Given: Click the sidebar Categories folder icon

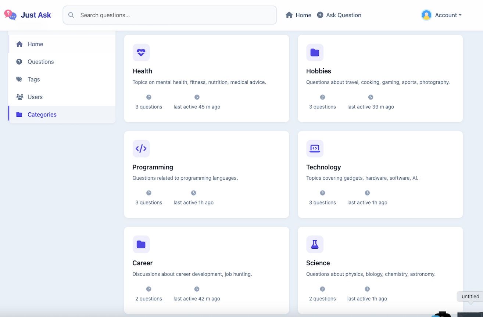Looking at the screenshot, I should coord(19,115).
